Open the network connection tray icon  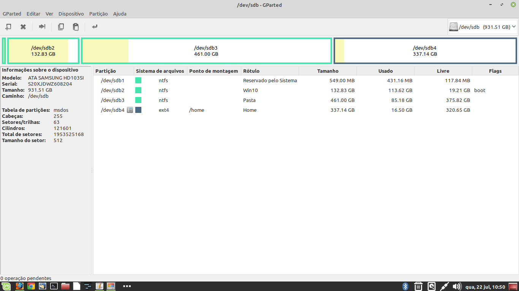pyautogui.click(x=444, y=286)
